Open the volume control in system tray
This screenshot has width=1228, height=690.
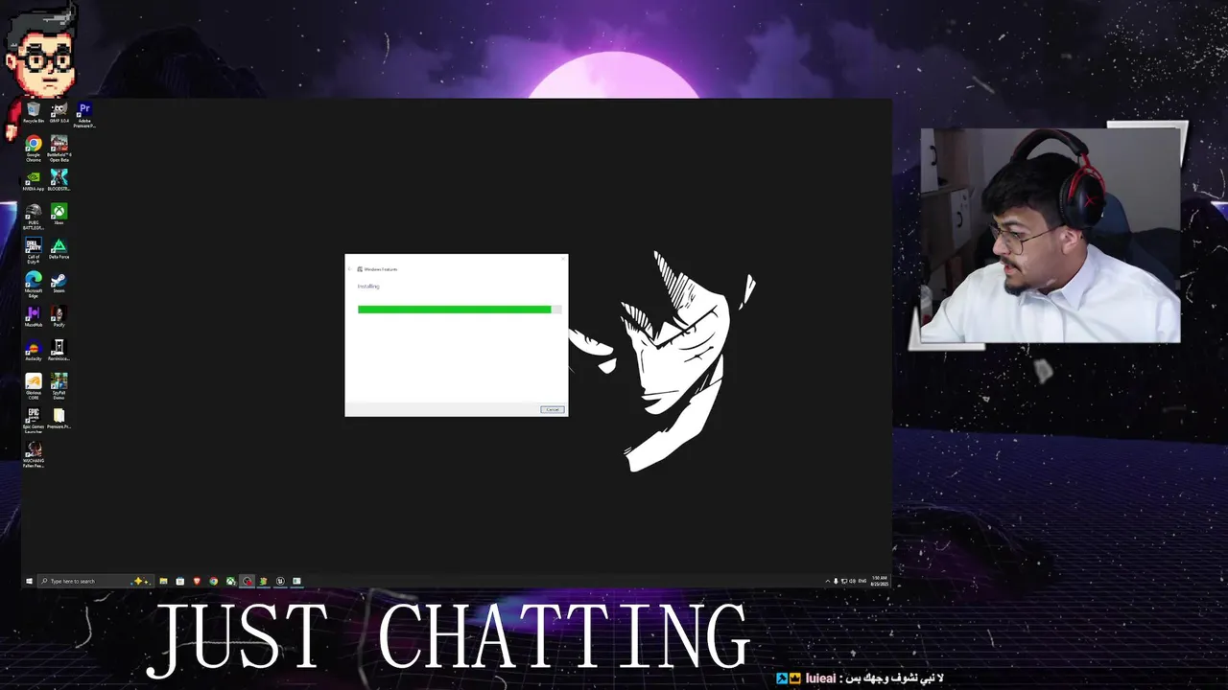pos(852,581)
